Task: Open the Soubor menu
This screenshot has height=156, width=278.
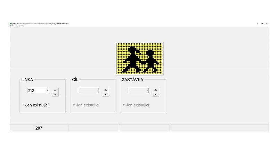Action: [x=12, y=26]
